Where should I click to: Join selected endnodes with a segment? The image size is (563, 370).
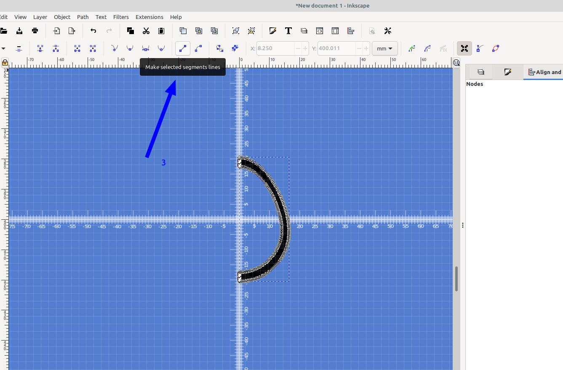point(77,48)
